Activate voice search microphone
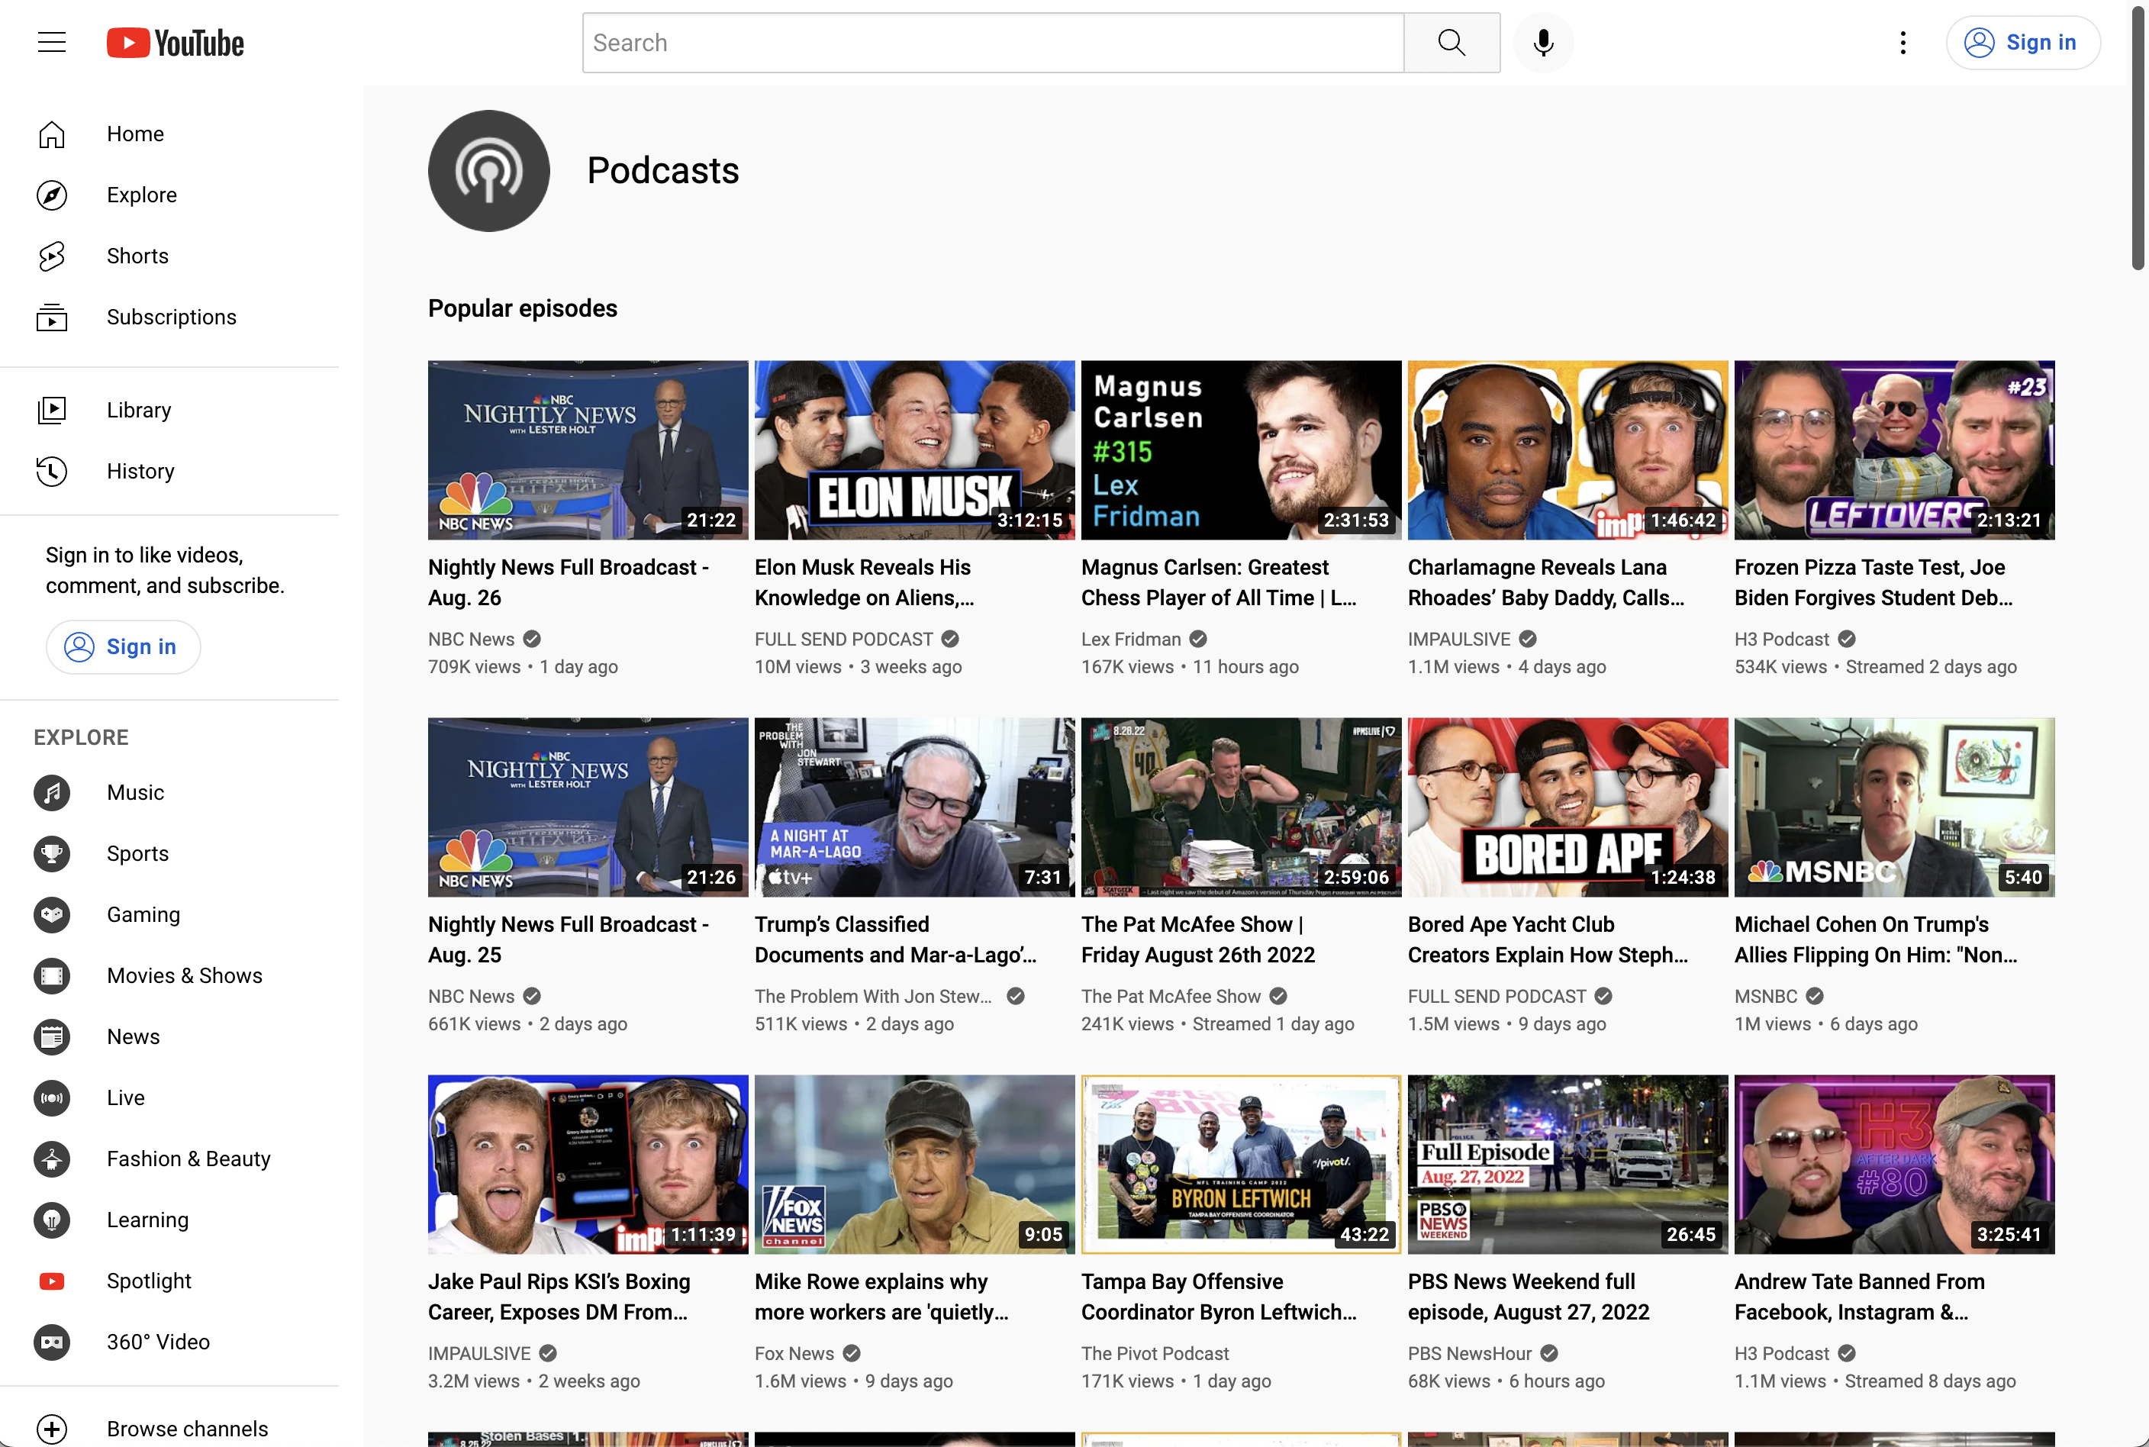Screen dimensions: 2149x1447 click(1543, 43)
